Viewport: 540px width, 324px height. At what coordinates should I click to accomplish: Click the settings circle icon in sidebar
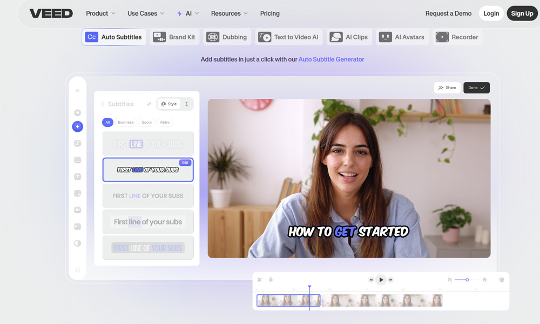pos(77,113)
